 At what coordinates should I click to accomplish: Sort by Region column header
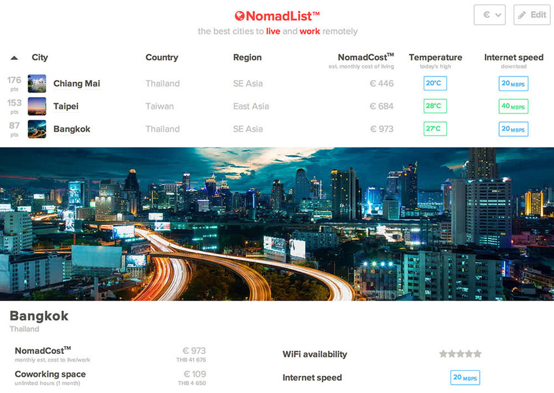tap(247, 57)
